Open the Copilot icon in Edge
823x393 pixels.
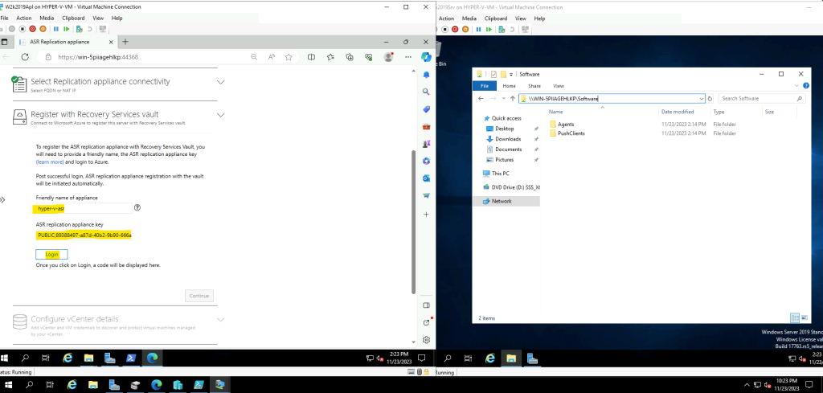426,57
